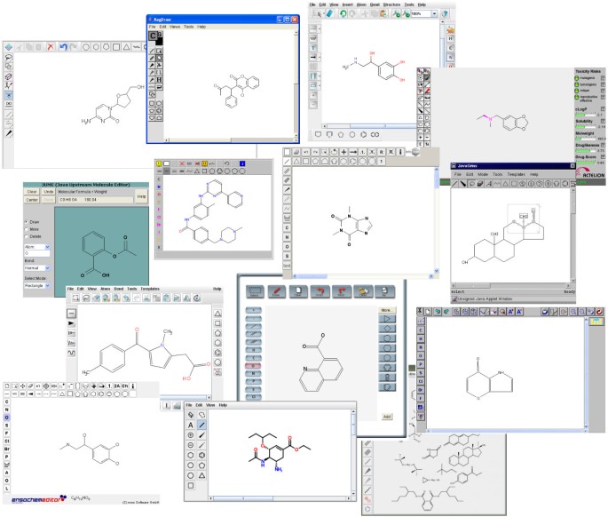
Task: Choose N atom button in caffeine editor sidebar
Action: [287, 237]
